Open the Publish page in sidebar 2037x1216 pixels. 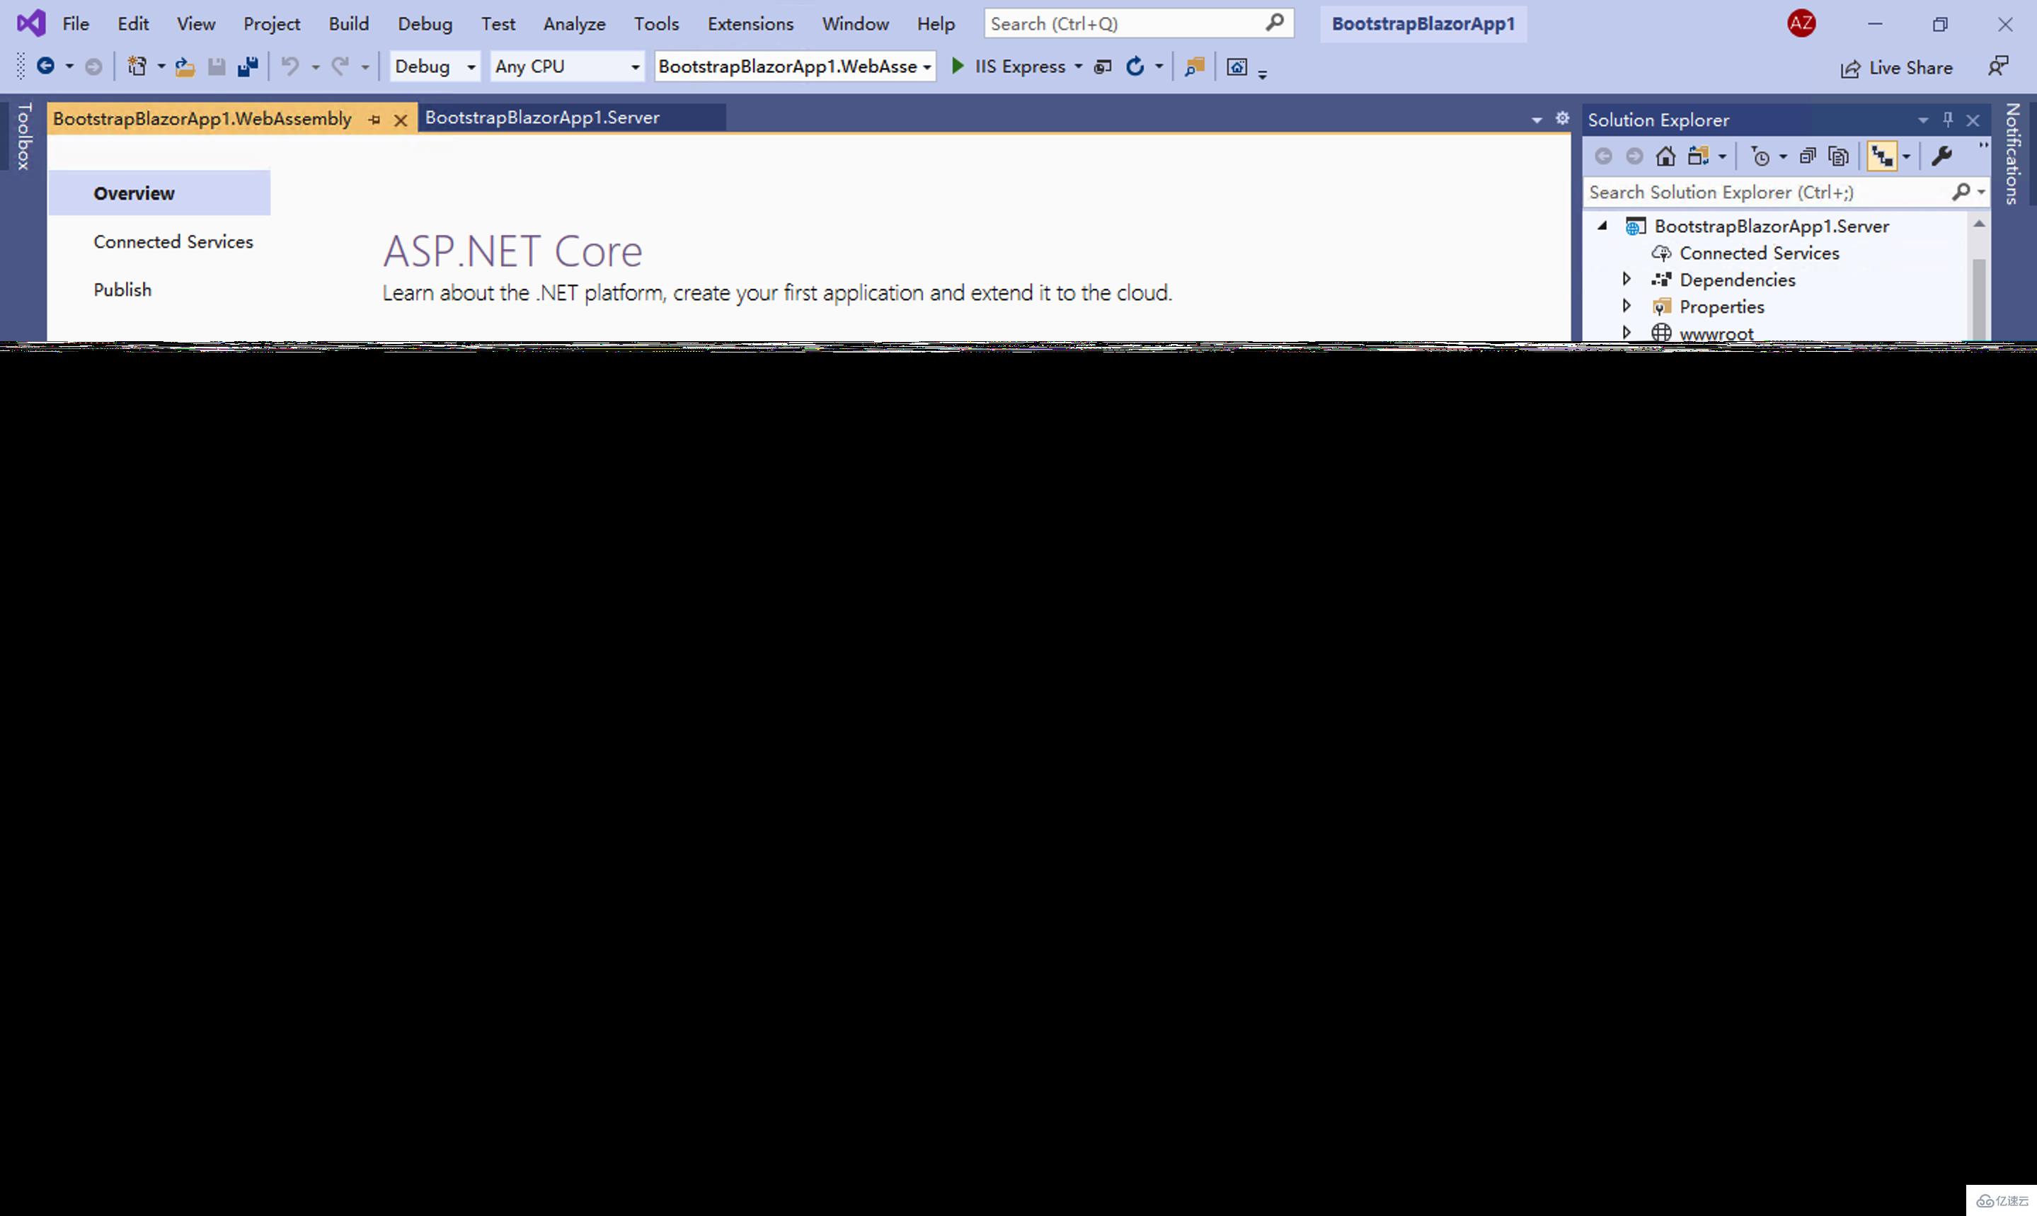[122, 290]
